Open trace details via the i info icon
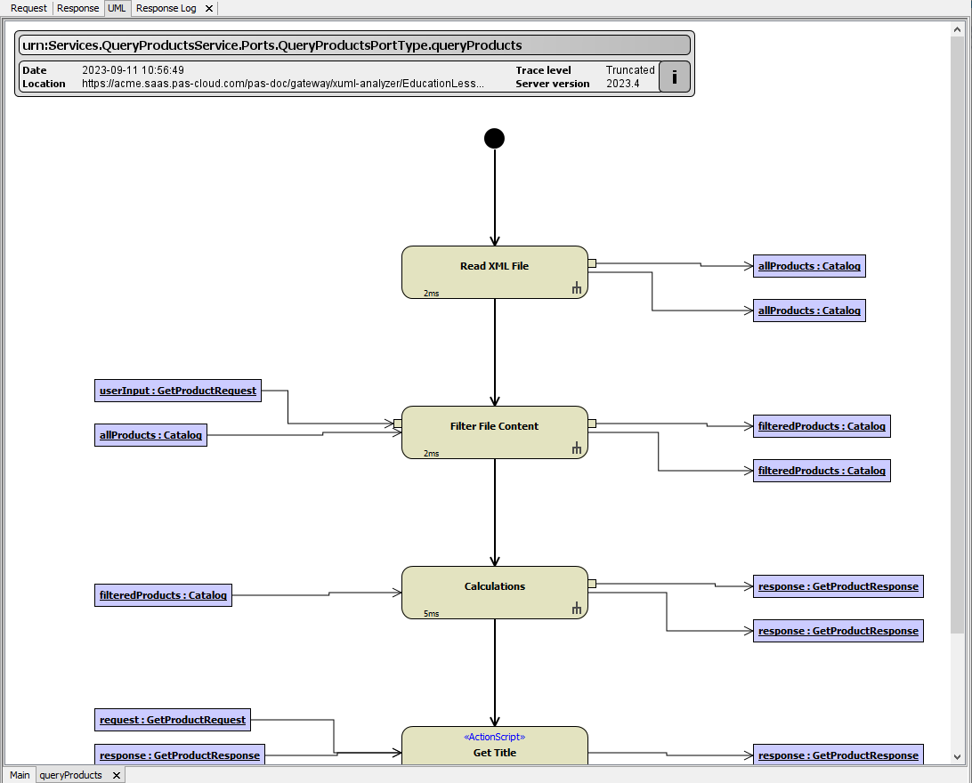Image resolution: width=972 pixels, height=783 pixels. coord(674,77)
